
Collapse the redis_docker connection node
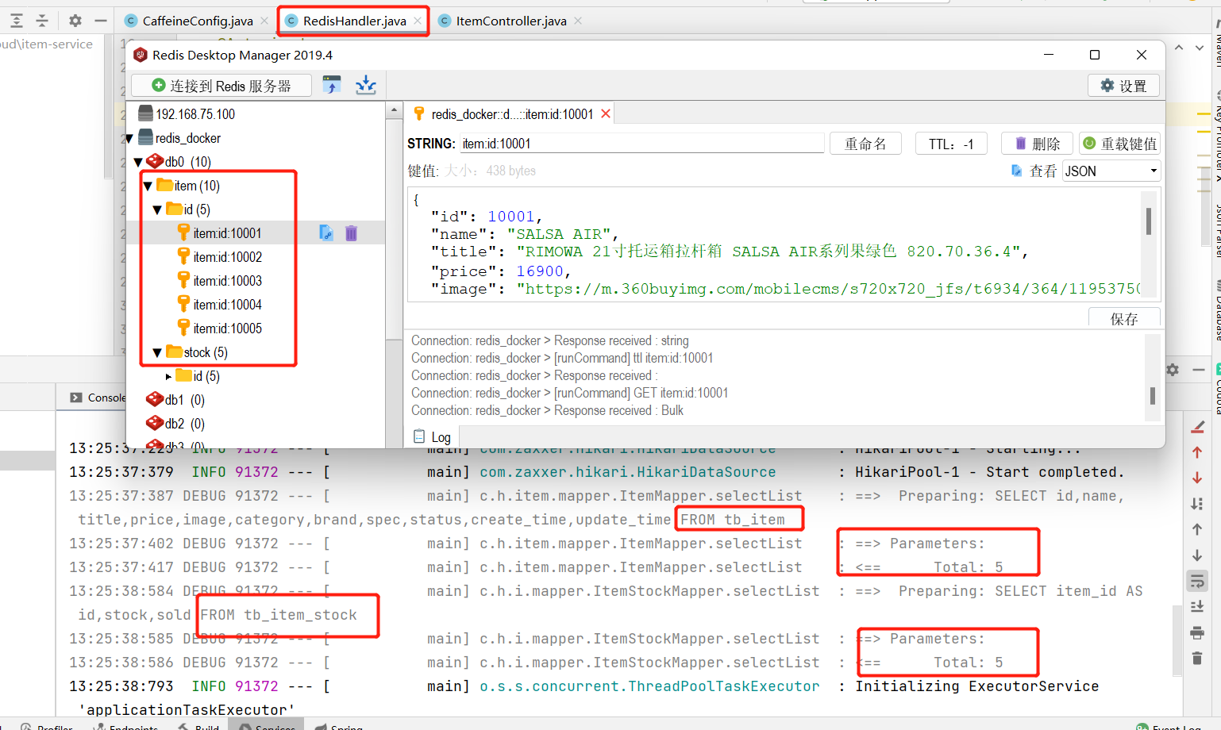(129, 139)
